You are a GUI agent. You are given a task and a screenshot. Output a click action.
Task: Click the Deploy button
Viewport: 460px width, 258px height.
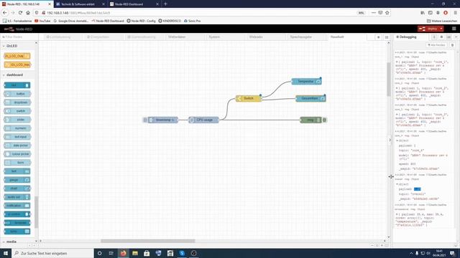(428, 29)
